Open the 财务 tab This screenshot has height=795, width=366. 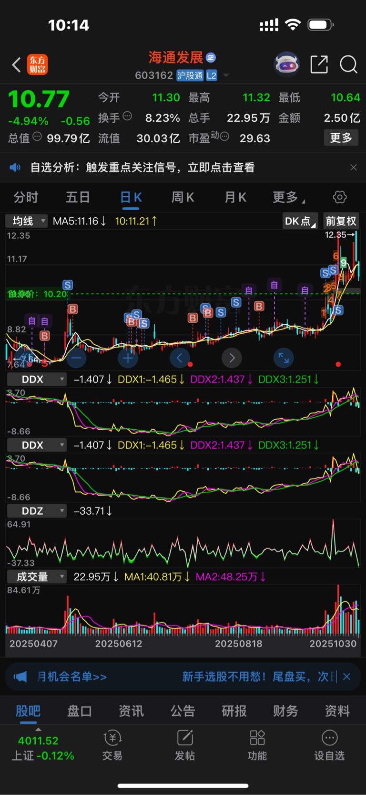(286, 711)
